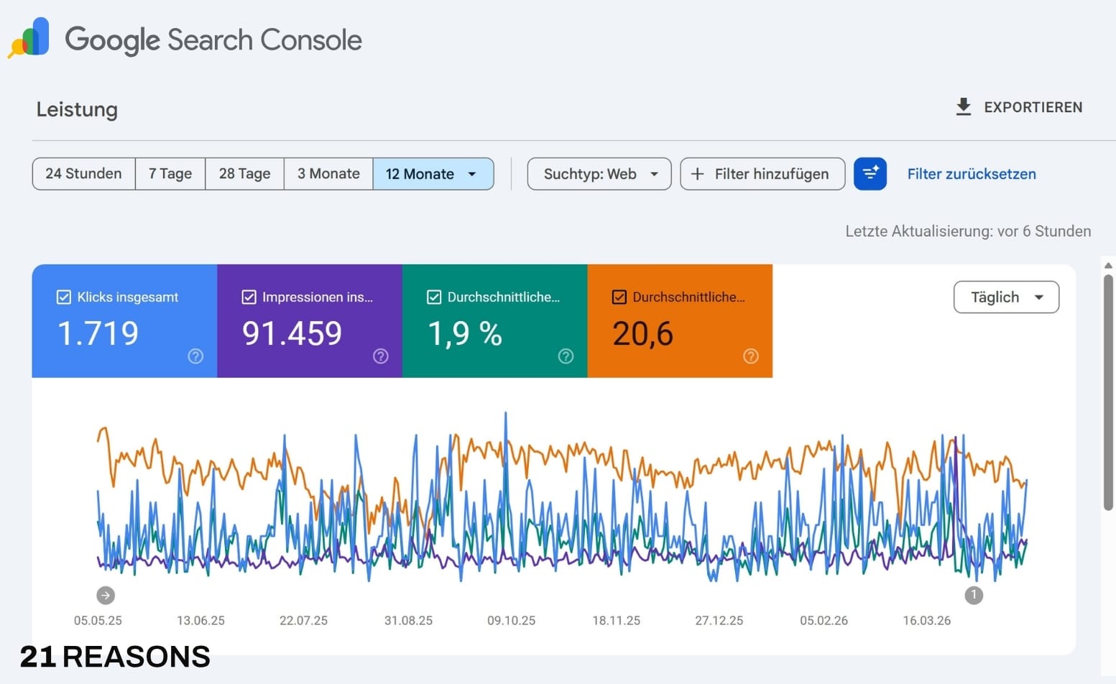Screen dimensions: 1116x684
Task: Click the Google Search Console logo icon
Action: 29,37
